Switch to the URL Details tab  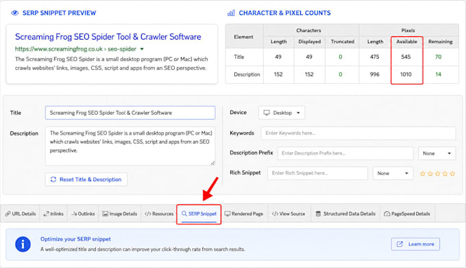(x=20, y=214)
